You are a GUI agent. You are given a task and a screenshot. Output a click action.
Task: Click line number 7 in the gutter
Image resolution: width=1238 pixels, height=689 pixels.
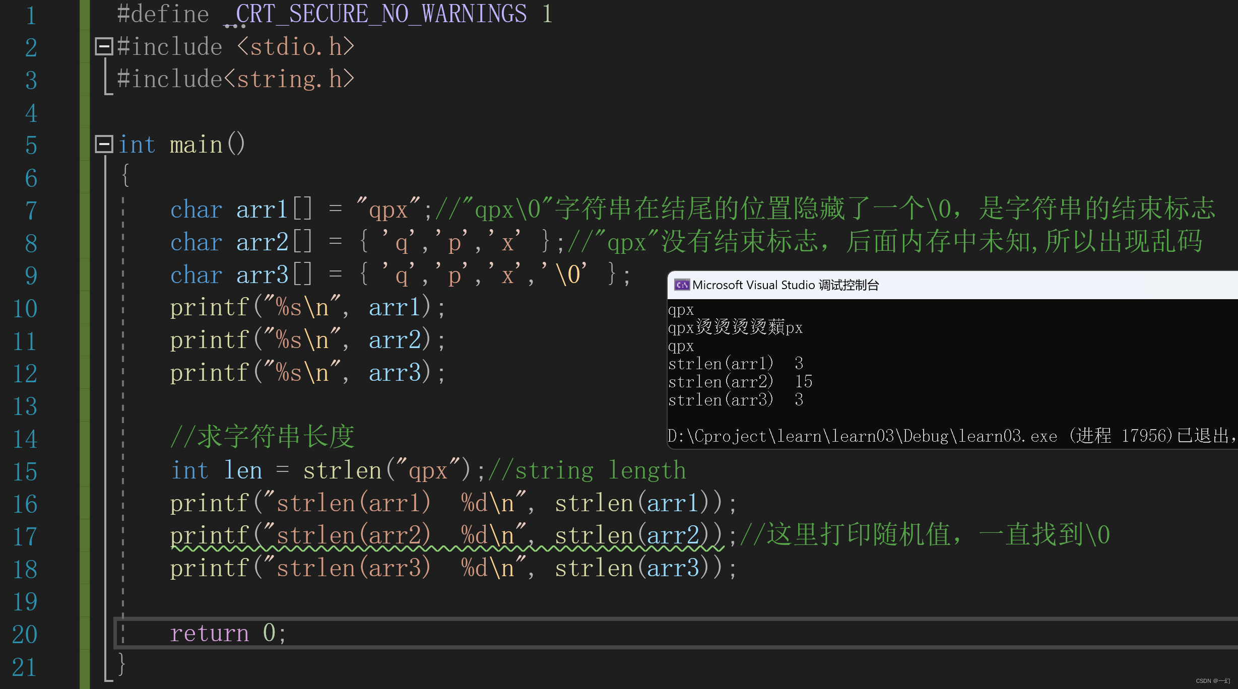pyautogui.click(x=31, y=210)
